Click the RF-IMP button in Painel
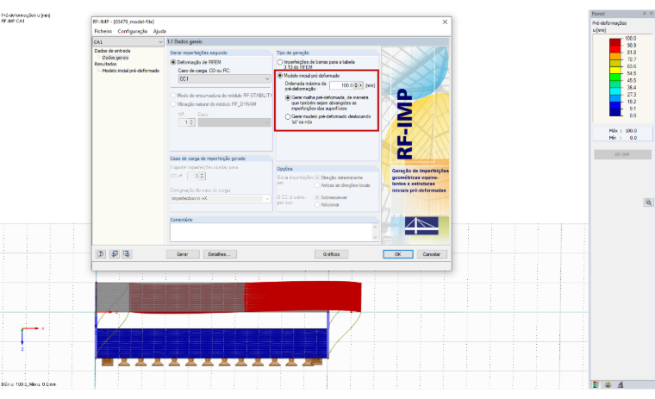Screen dimensions: 655x399 [x=622, y=154]
